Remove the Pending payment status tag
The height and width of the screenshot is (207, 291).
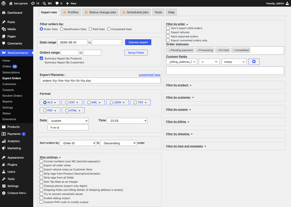click(170, 50)
